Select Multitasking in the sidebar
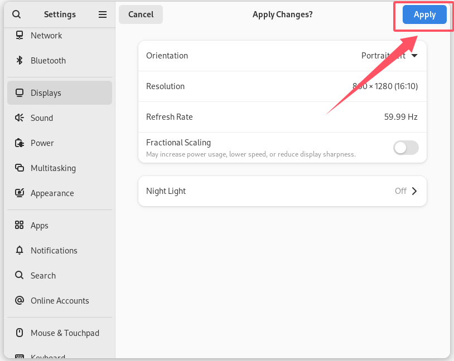This screenshot has height=361, width=454. tap(60, 168)
